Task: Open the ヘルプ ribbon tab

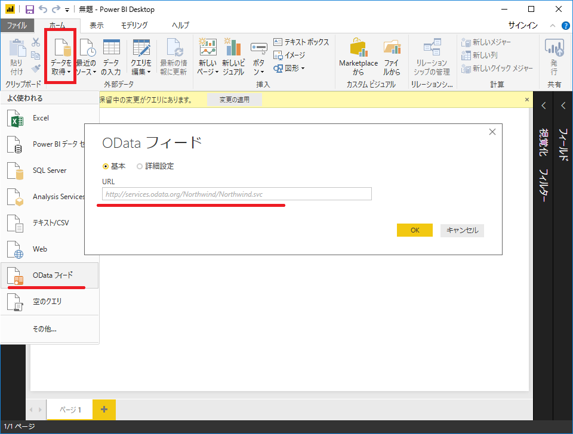Action: (x=180, y=25)
